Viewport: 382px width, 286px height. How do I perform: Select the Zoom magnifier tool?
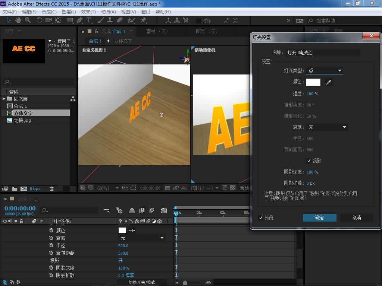[x=28, y=20]
